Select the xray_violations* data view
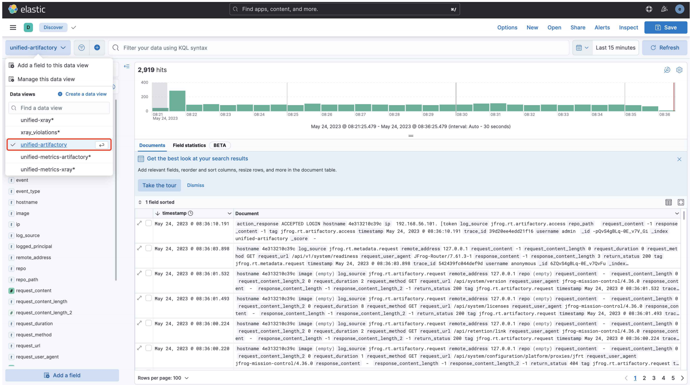Image resolution: width=692 pixels, height=385 pixels. (60, 132)
